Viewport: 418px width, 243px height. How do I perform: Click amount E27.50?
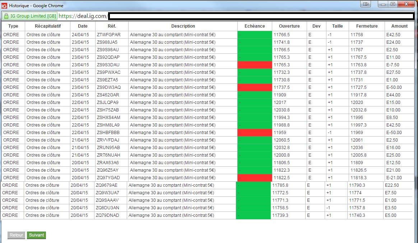pos(393,72)
